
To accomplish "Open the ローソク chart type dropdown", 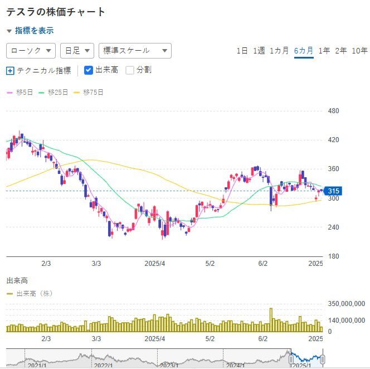I will [31, 51].
